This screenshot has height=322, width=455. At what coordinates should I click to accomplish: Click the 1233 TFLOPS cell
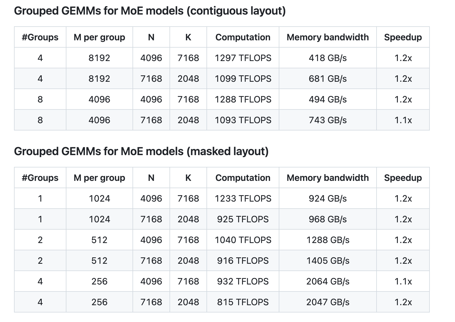(x=243, y=199)
